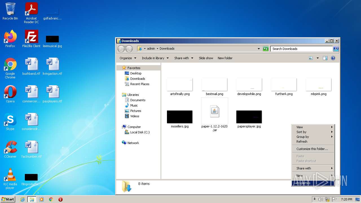Click Windows Media Player taskbar icon
Screen dimensions: 361x203
coord(41,199)
